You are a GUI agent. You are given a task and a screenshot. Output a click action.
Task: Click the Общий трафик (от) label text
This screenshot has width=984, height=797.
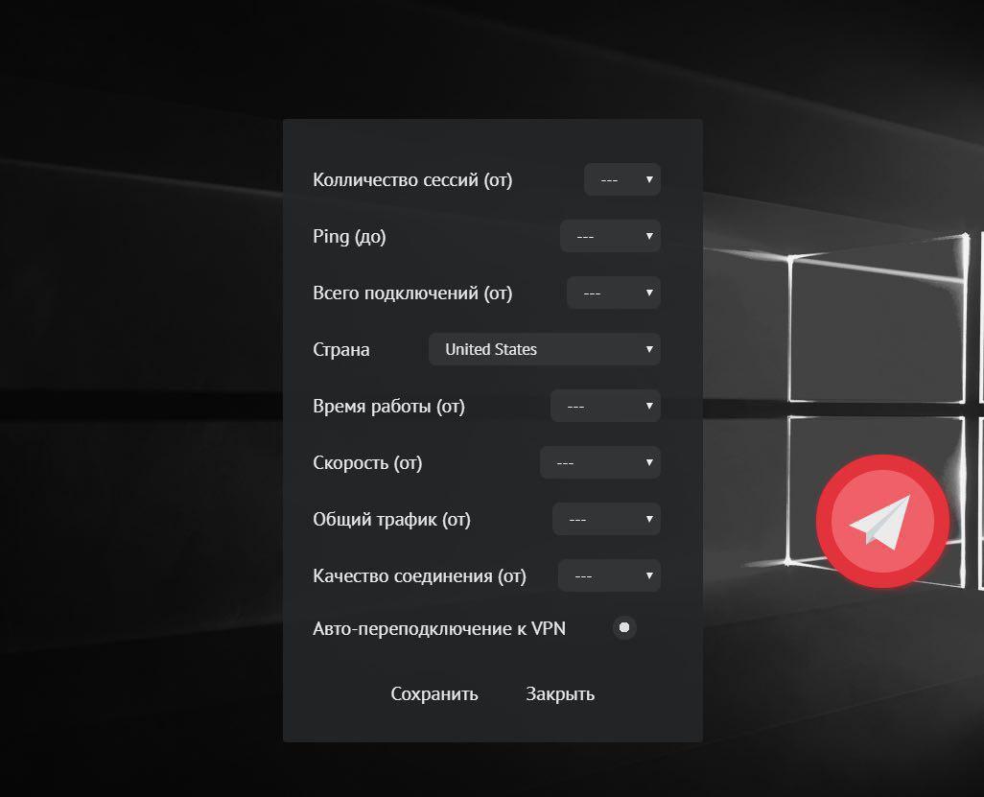[x=391, y=519]
